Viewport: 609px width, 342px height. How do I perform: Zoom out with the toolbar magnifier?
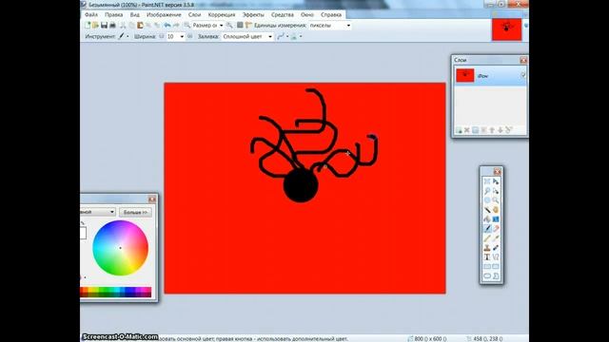tap(187, 26)
